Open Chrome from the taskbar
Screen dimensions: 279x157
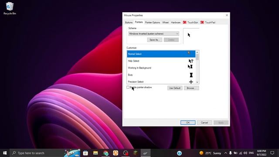(105, 153)
